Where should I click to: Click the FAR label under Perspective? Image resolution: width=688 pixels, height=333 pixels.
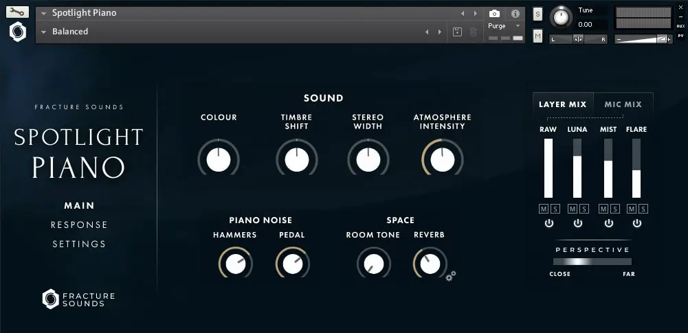(x=629, y=274)
